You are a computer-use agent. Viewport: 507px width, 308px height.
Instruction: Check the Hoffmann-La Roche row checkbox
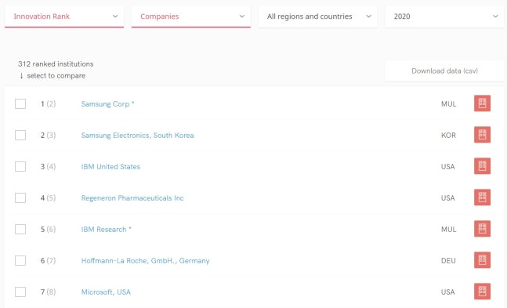pos(20,261)
